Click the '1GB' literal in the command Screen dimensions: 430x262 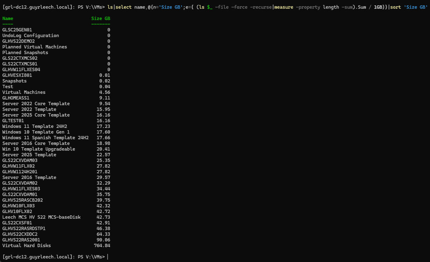378,7
